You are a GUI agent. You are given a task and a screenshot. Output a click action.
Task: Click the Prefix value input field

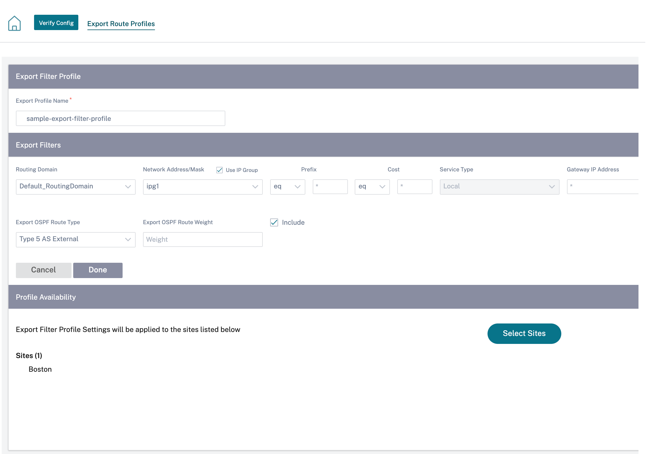coord(330,186)
